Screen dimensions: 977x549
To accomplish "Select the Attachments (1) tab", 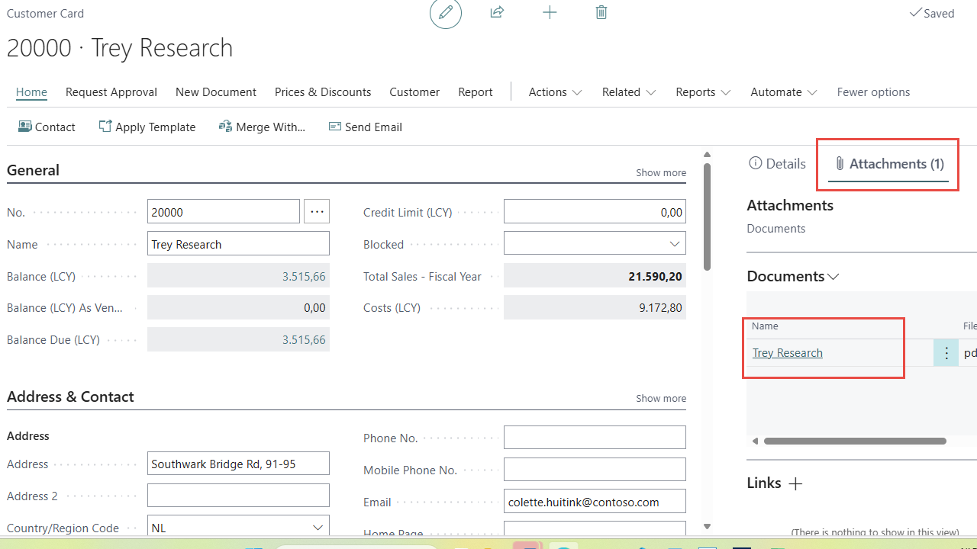I will point(888,163).
